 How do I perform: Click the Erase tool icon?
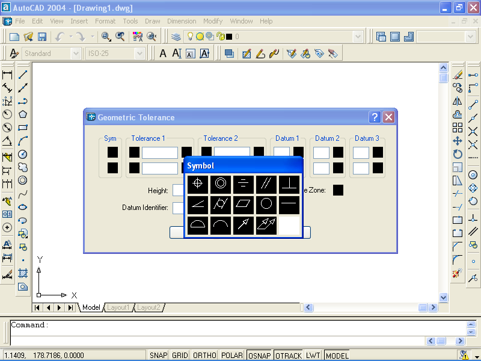coord(458,75)
